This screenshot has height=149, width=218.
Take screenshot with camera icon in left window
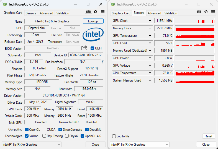88,12
